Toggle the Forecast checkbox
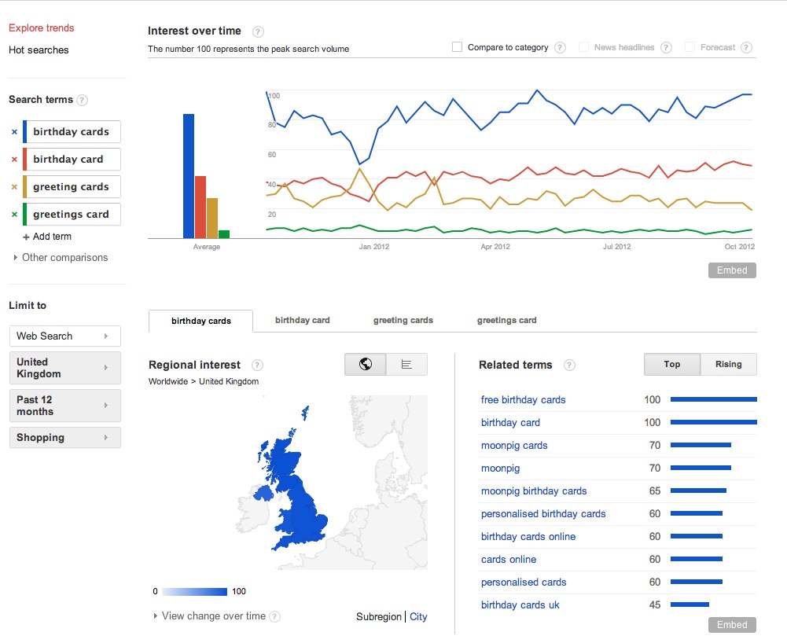Screen dimensions: 787x643 690,47
